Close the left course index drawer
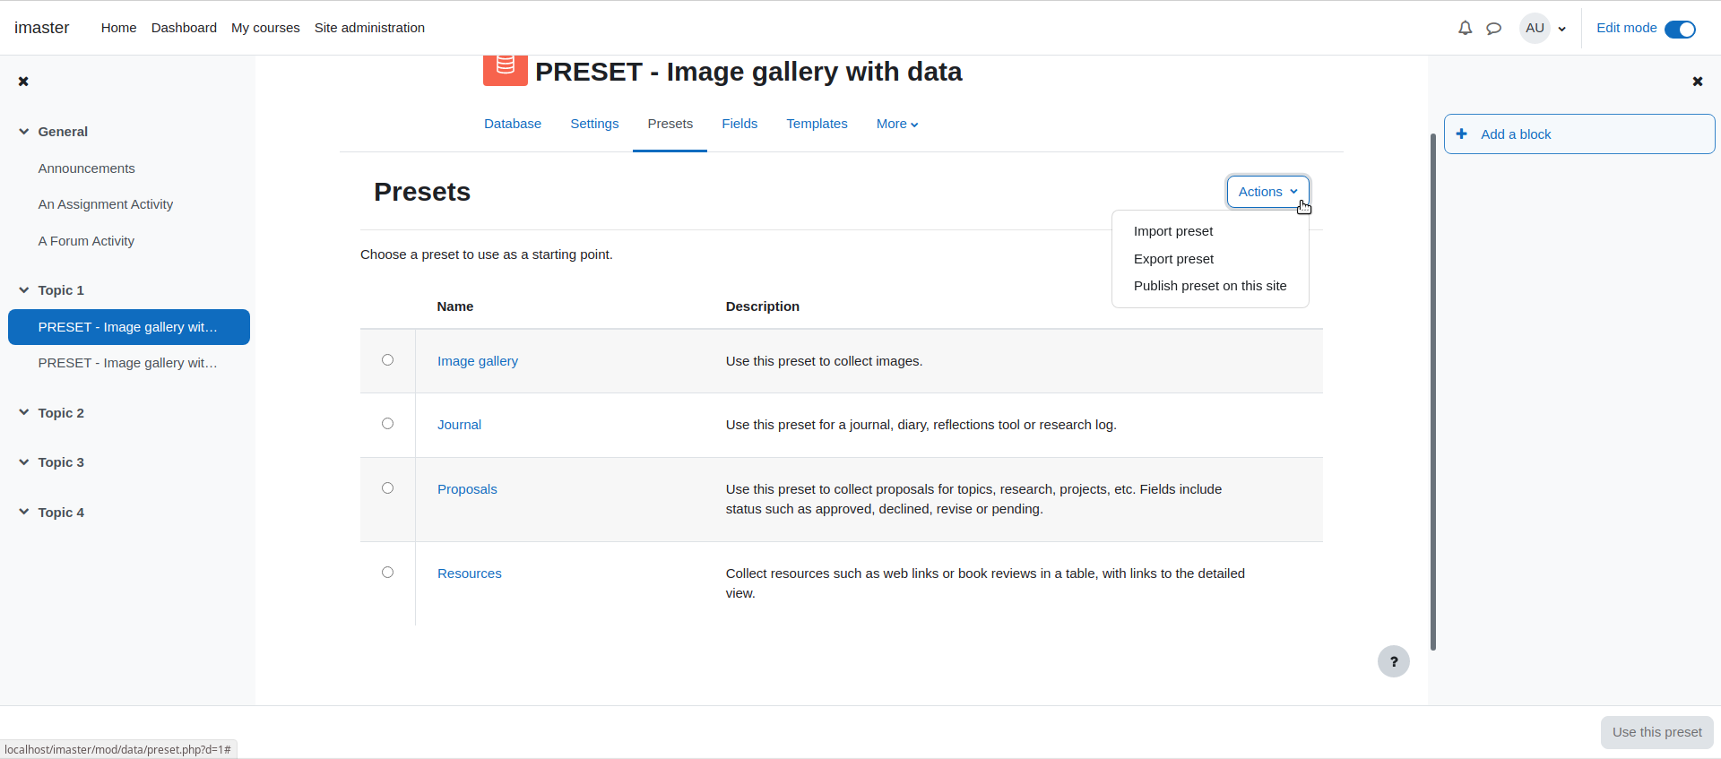Viewport: 1721px width, 759px height. (23, 82)
